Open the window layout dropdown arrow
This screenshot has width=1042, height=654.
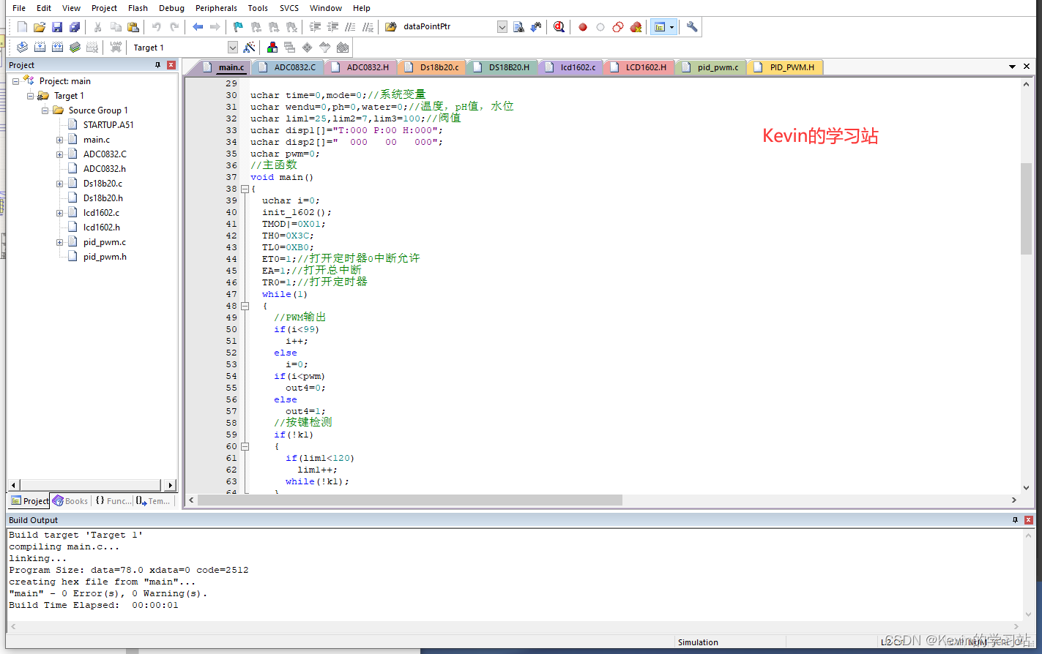coord(671,27)
